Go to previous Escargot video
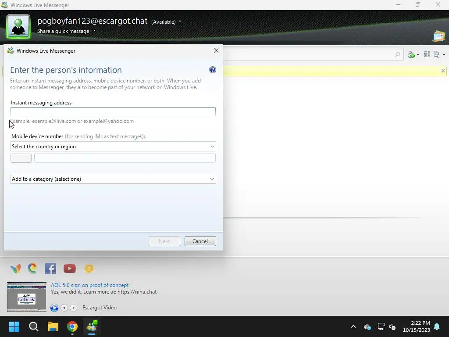 (x=64, y=308)
